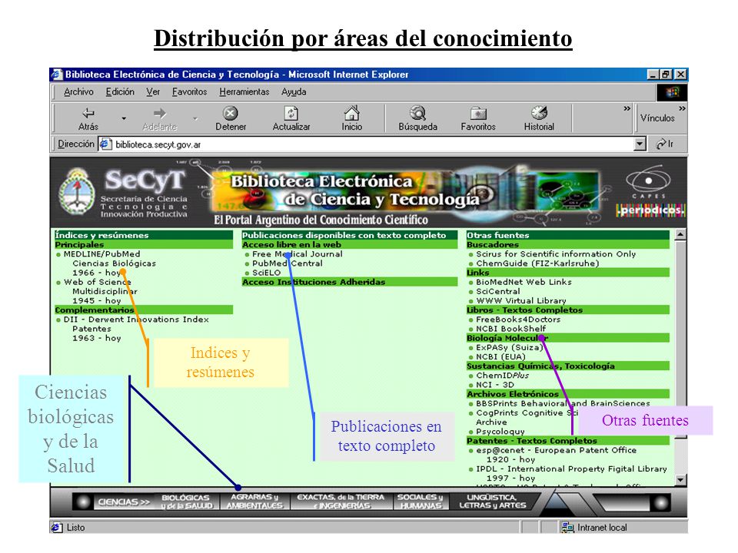Click the SeCyT Argentine coat of arms logo
The width and height of the screenshot is (738, 553).
coord(76,192)
